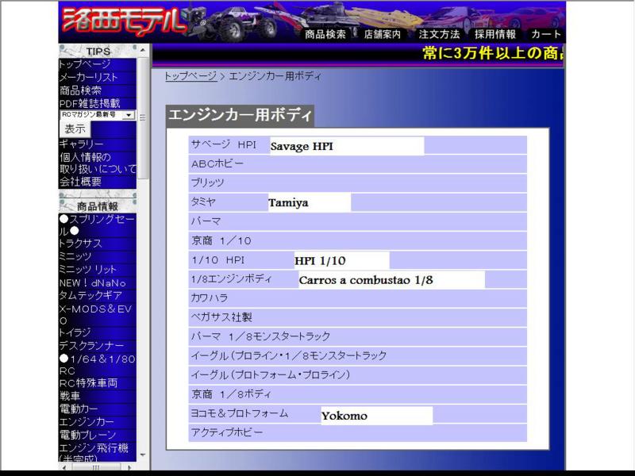Image resolution: width=635 pixels, height=476 pixels.
Task: Open 商品検索 in the top navigation
Action: (x=325, y=34)
